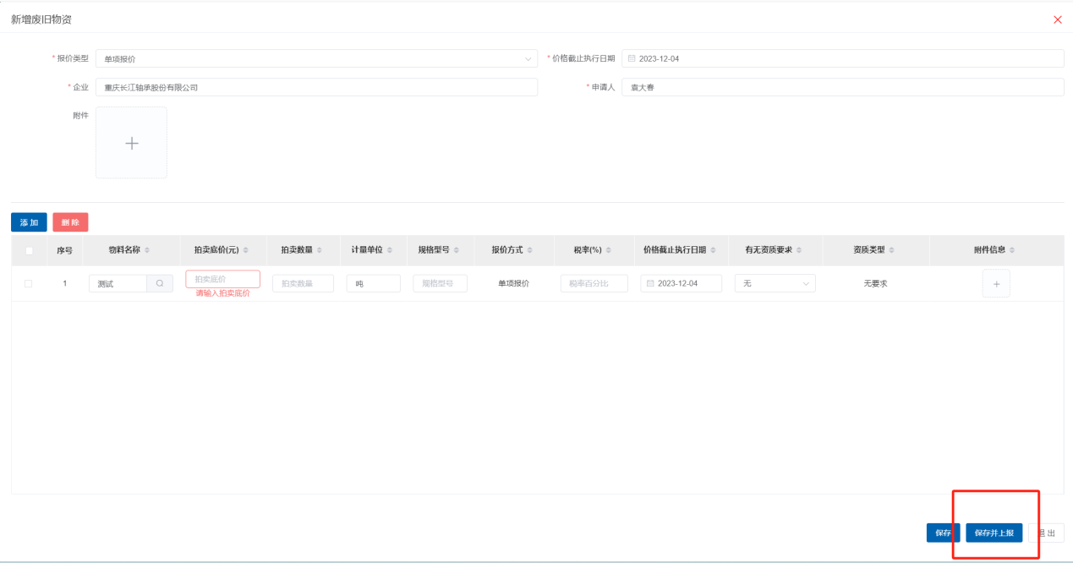Check the checkbox for row 1

[x=29, y=284]
